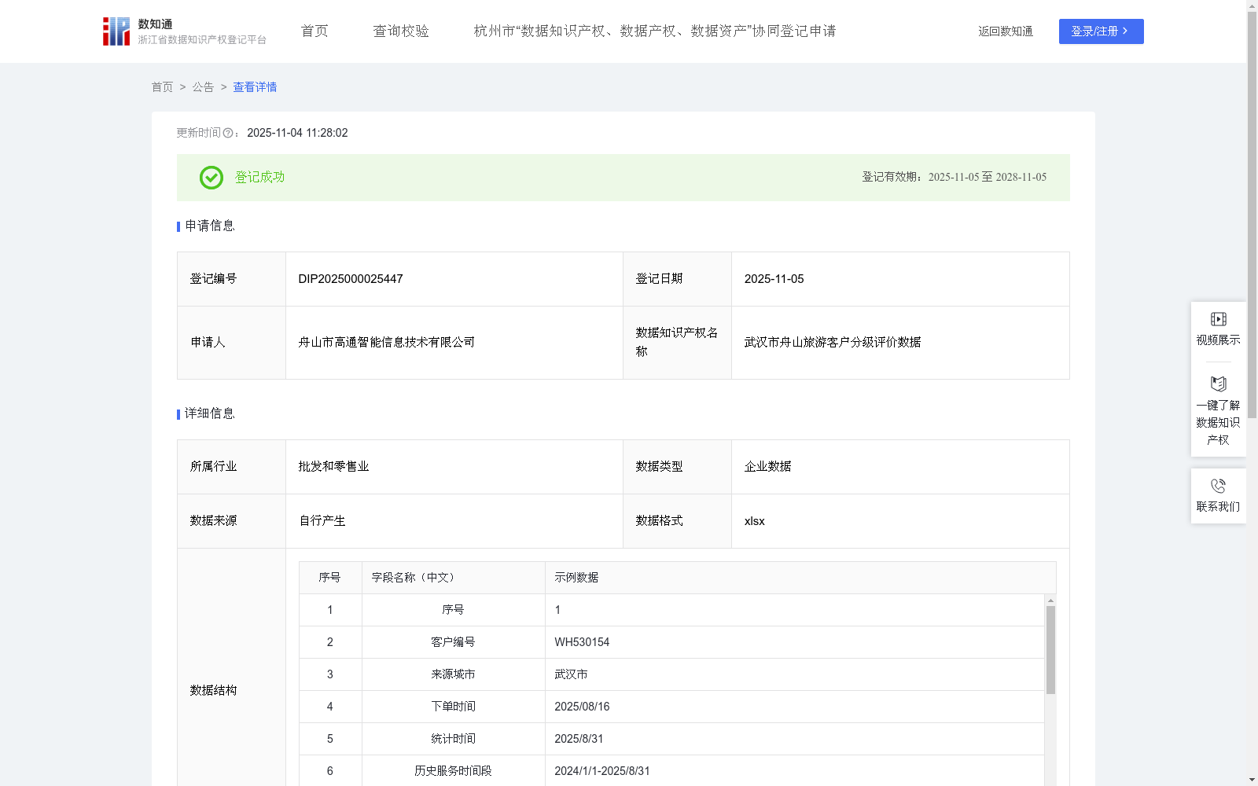Click the 示例数据 column header
Viewport: 1258px width, 786px height.
coord(800,578)
